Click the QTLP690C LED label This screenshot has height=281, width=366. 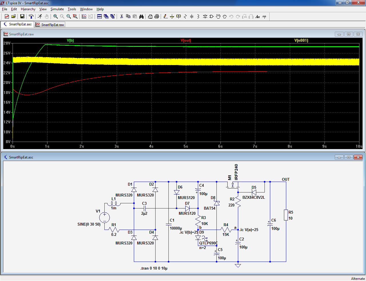(208, 243)
